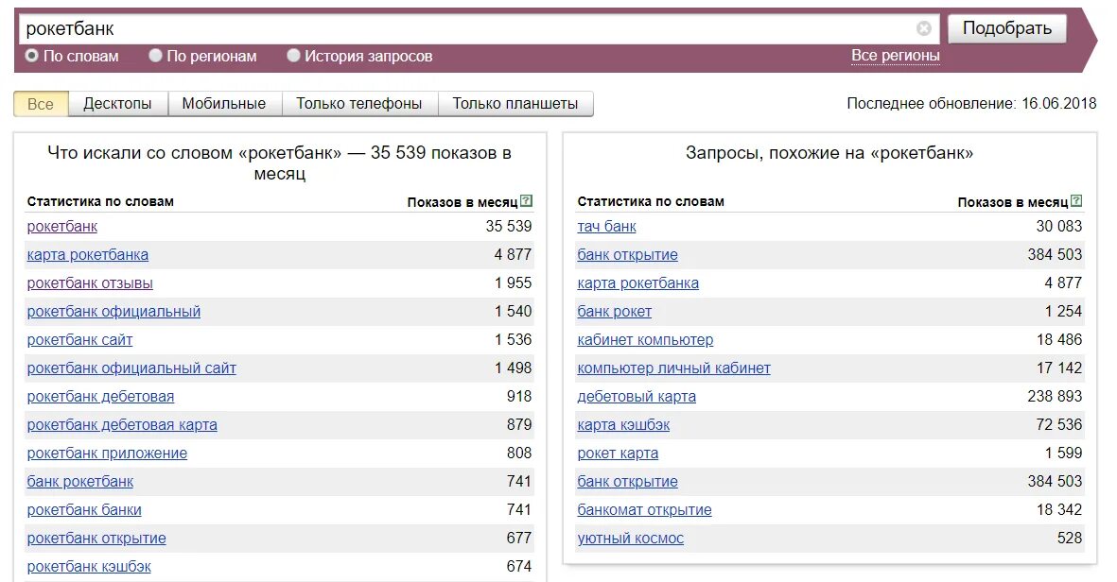Select 'Последнее обновление: 16.06.2018' text

pos(971,104)
